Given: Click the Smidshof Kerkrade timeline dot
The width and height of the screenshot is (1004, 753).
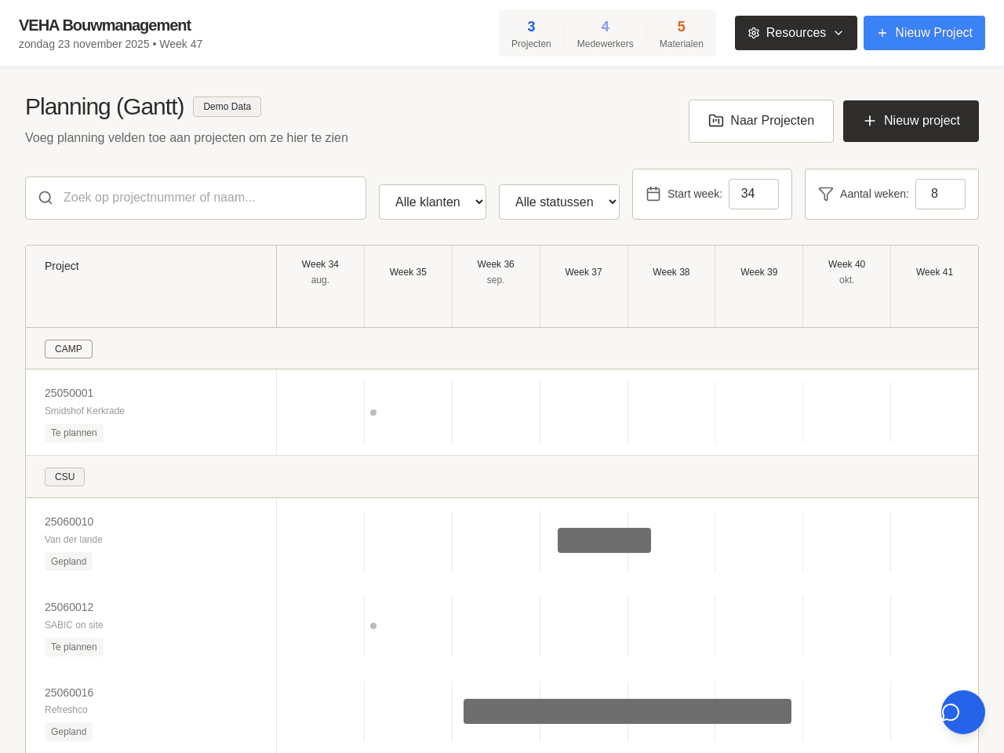Looking at the screenshot, I should pos(373,413).
